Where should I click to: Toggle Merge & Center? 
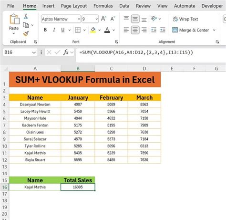point(191,30)
